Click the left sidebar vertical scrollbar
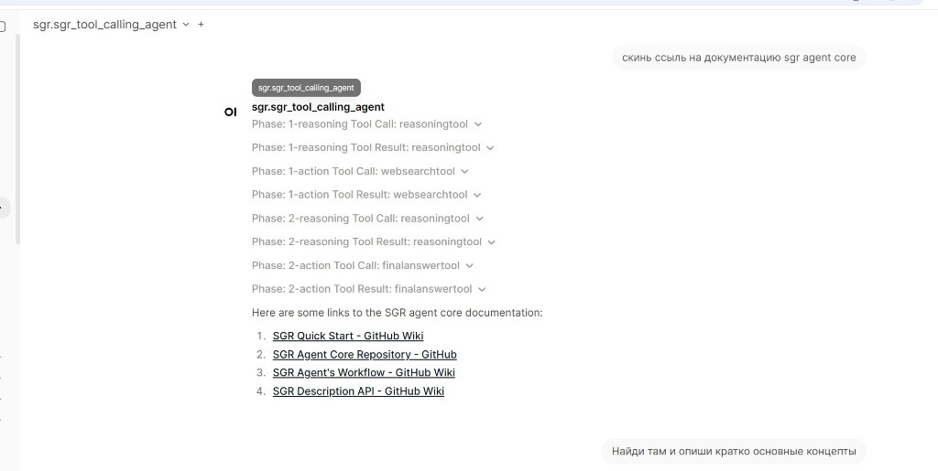The image size is (938, 471). 18,137
